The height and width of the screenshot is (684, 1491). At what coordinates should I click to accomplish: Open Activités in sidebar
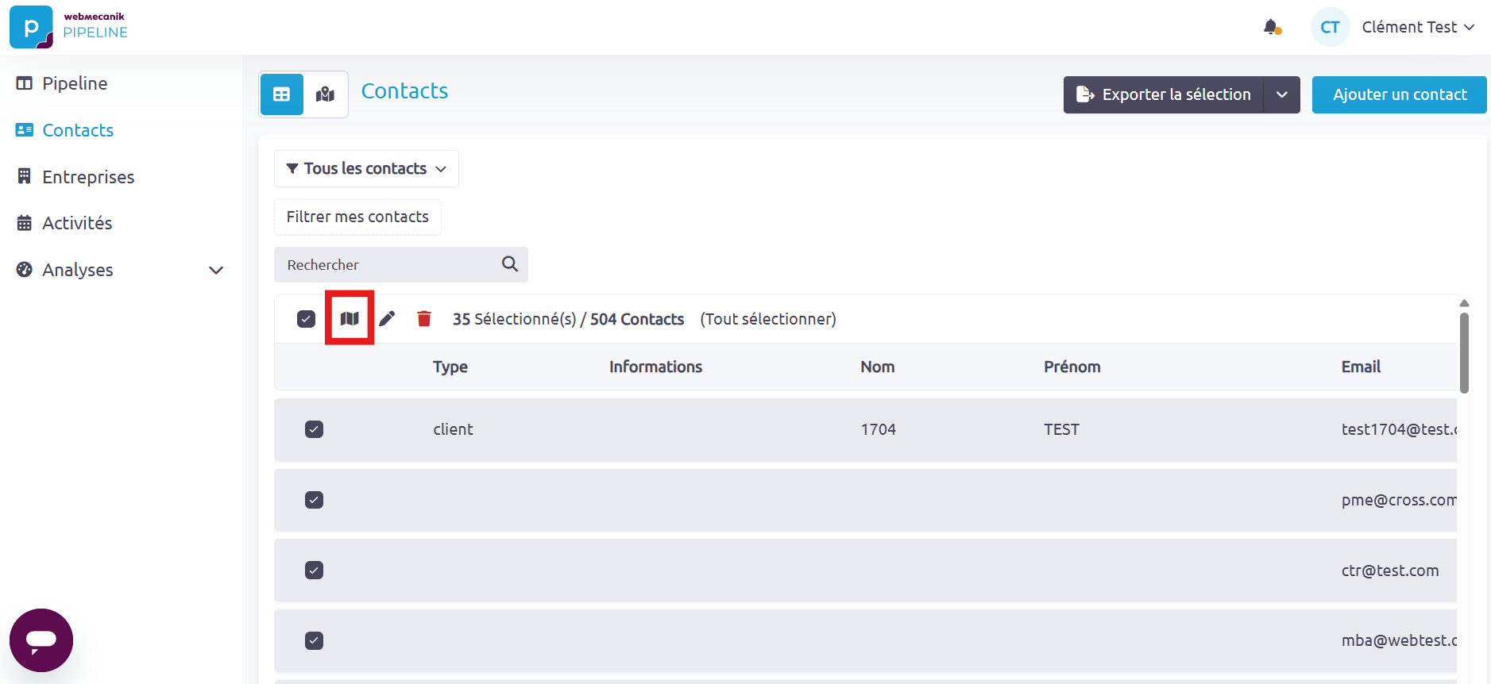[x=77, y=223]
